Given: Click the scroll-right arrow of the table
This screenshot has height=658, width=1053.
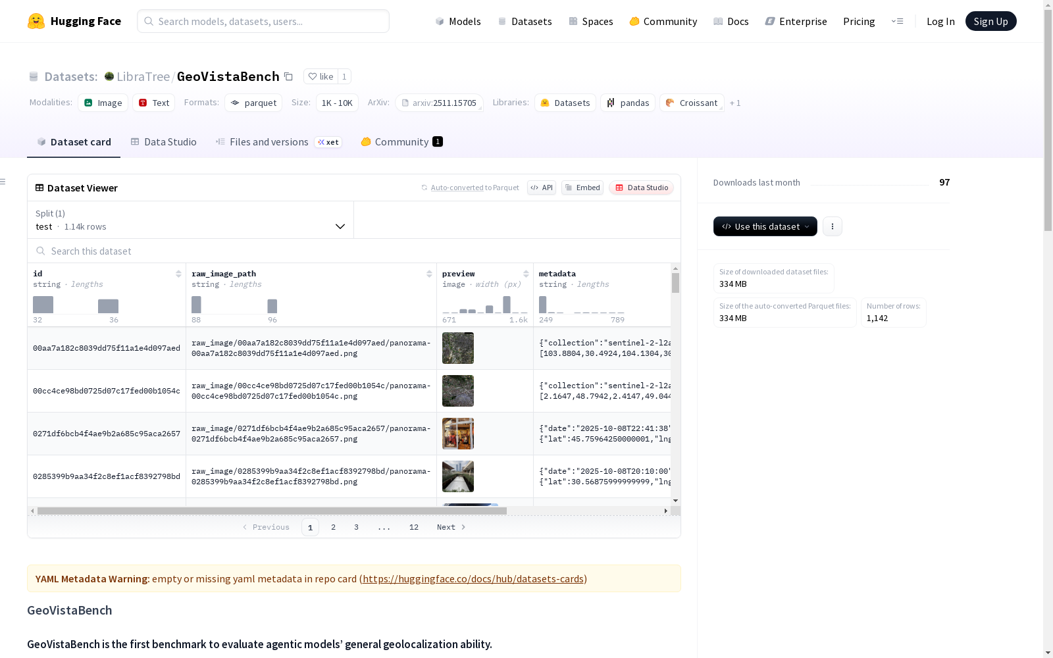Looking at the screenshot, I should [x=665, y=511].
